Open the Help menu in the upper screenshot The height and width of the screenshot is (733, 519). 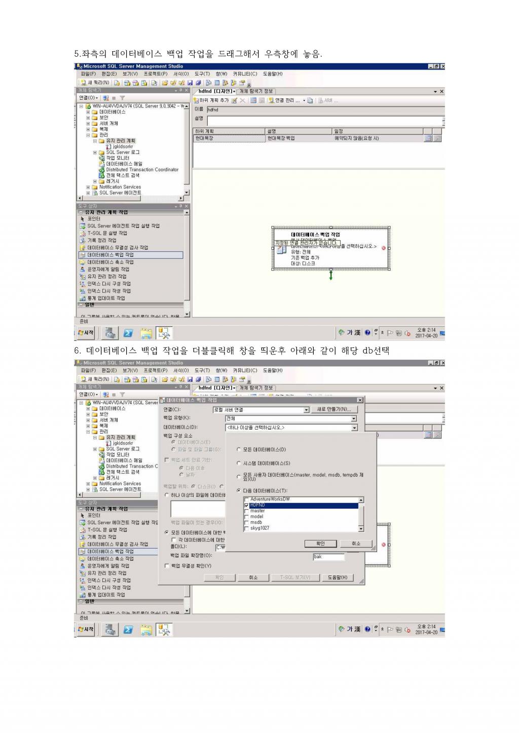273,74
